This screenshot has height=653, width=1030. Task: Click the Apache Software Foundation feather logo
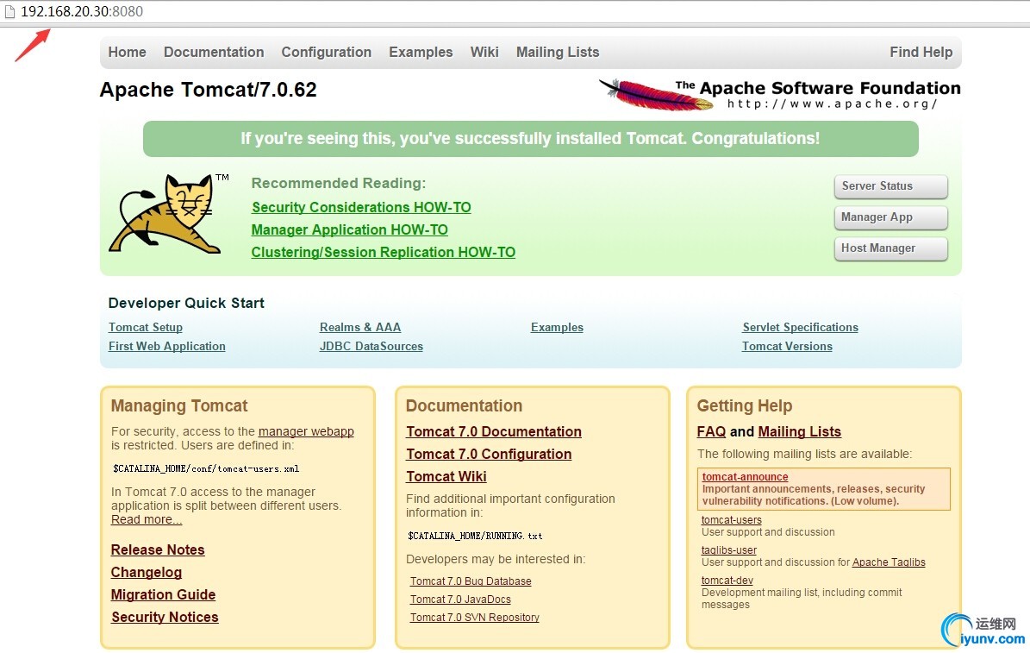point(779,95)
